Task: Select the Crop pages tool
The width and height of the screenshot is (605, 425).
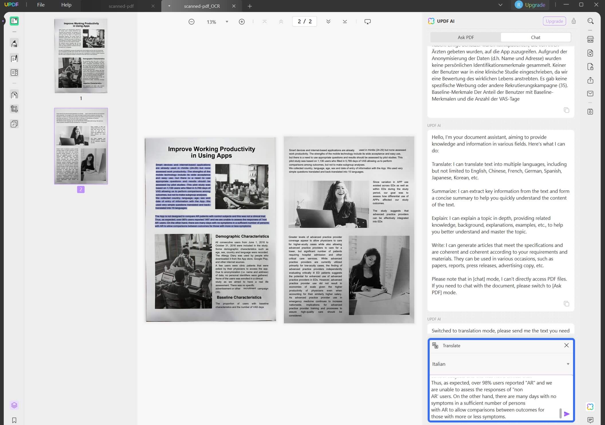Action: point(14,109)
